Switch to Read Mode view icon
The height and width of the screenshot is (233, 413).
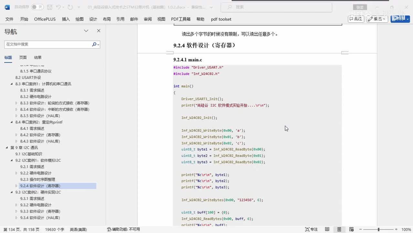327,229
